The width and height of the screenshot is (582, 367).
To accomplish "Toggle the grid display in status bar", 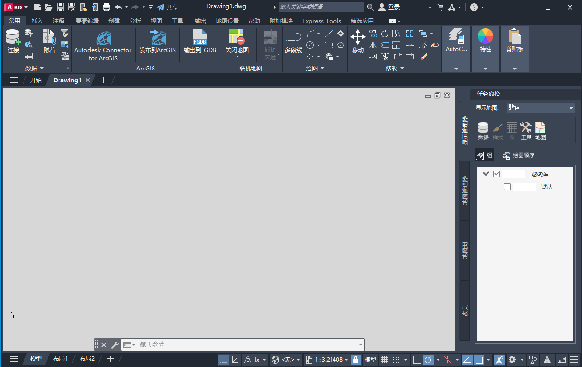I will pos(385,359).
